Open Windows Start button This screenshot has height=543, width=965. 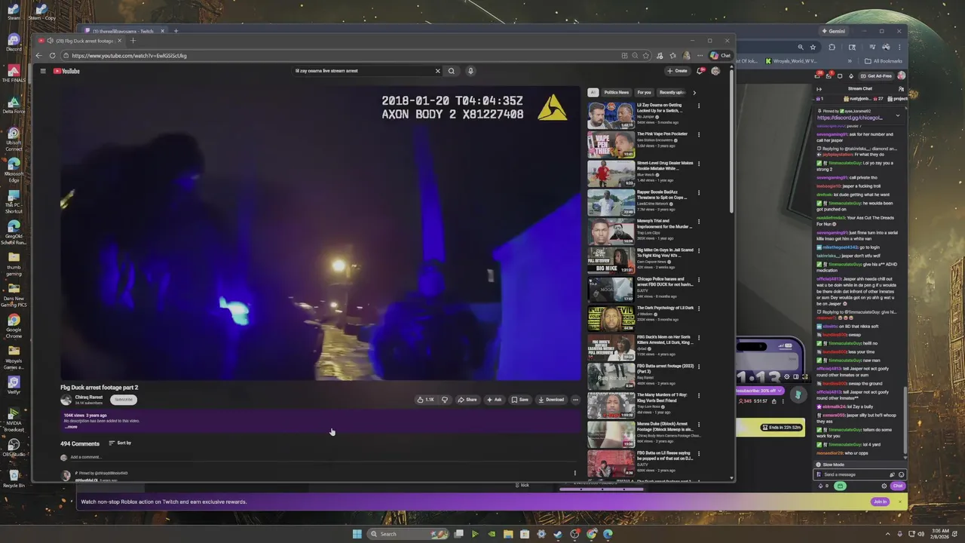357,534
